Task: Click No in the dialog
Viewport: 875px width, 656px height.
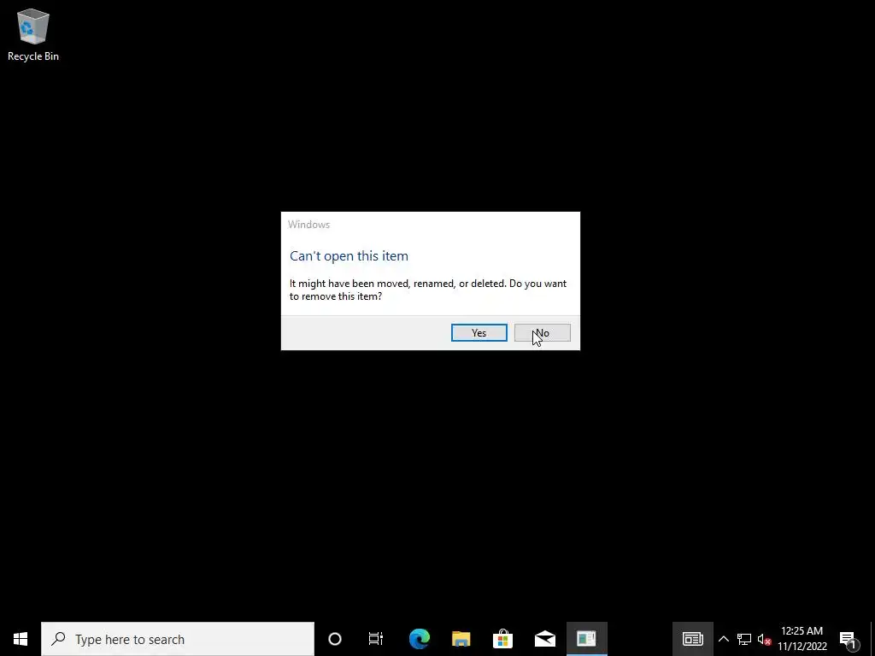Action: coord(542,332)
